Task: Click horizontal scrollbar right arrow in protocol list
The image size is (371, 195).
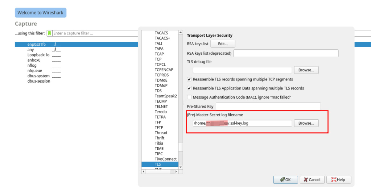Action: 176,171
